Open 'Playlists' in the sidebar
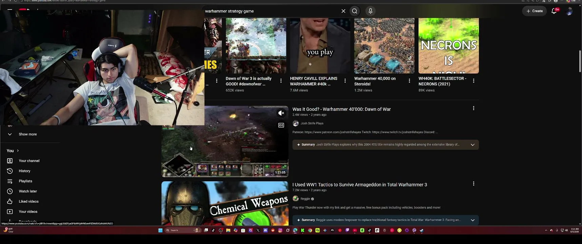This screenshot has width=582, height=244. (25, 181)
